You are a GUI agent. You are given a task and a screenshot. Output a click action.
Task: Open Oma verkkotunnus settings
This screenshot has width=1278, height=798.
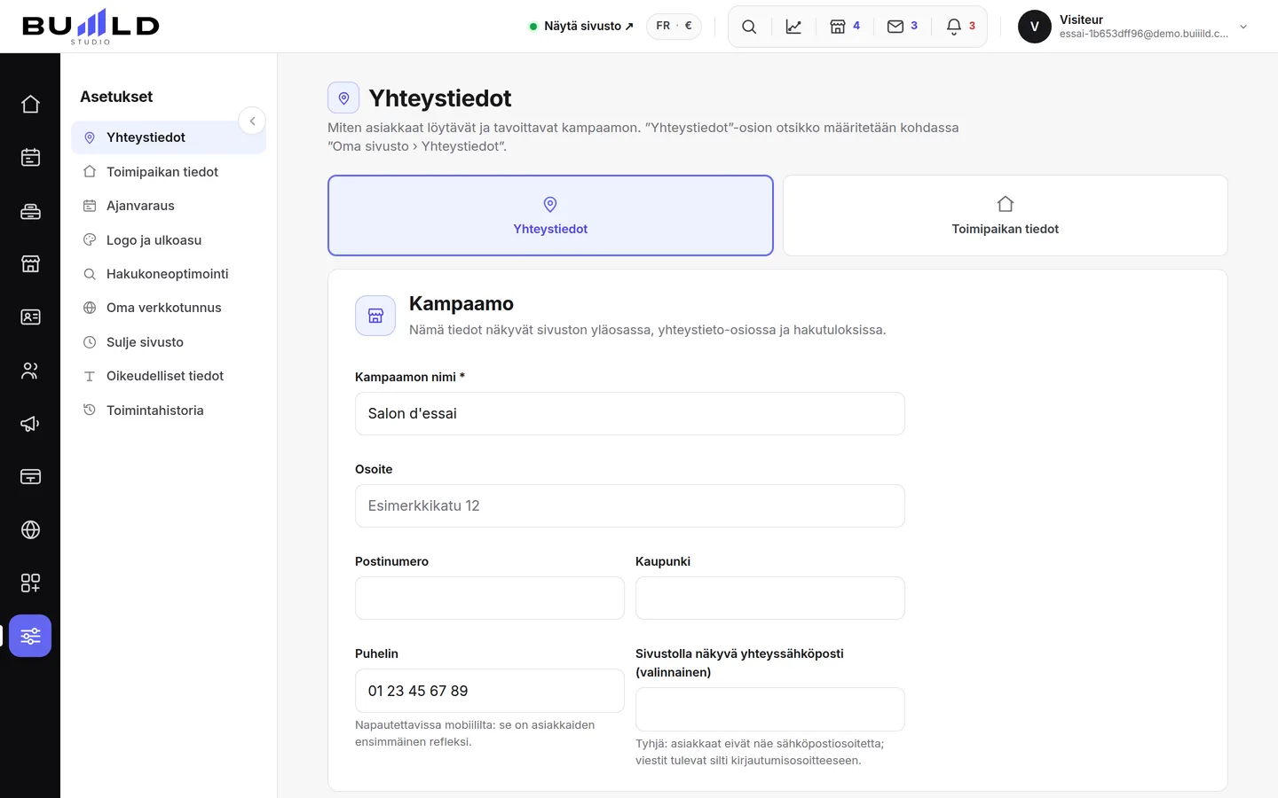pos(169,308)
